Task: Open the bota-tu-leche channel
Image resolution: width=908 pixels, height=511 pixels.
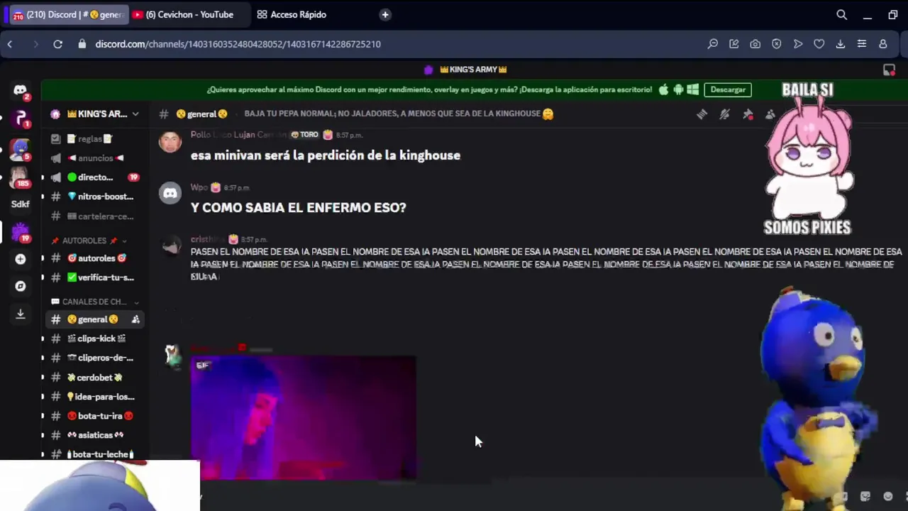Action: [x=94, y=454]
